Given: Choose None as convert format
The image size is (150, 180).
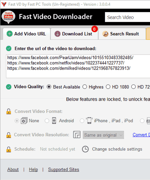Looking at the screenshot, I should coord(17,121).
